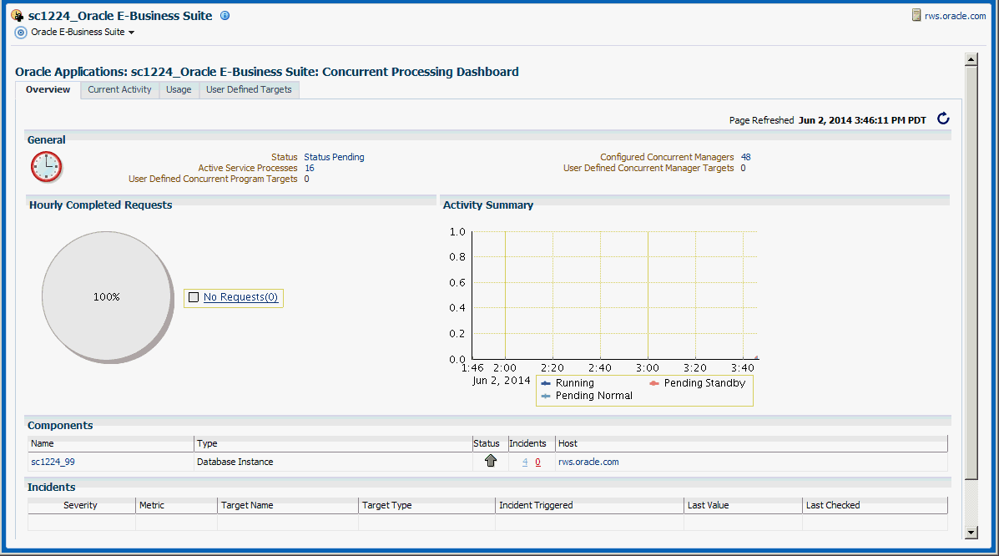The width and height of the screenshot is (999, 556).
Task: Click User Defined Concurrent Program Targets label
Action: (x=213, y=179)
